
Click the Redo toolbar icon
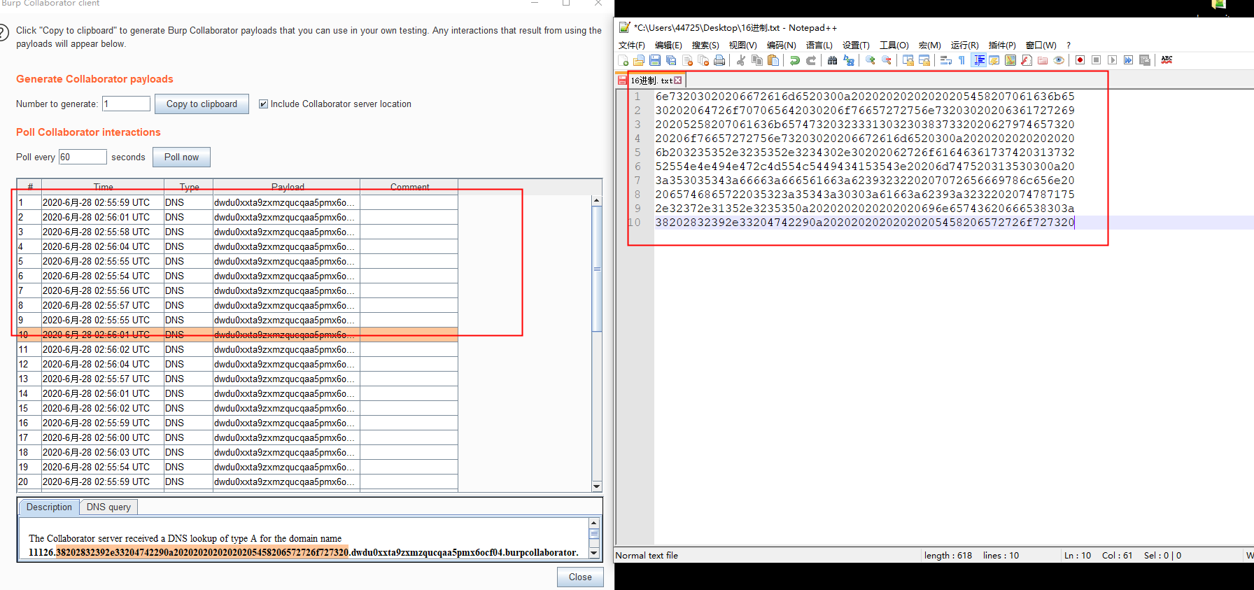coord(811,60)
